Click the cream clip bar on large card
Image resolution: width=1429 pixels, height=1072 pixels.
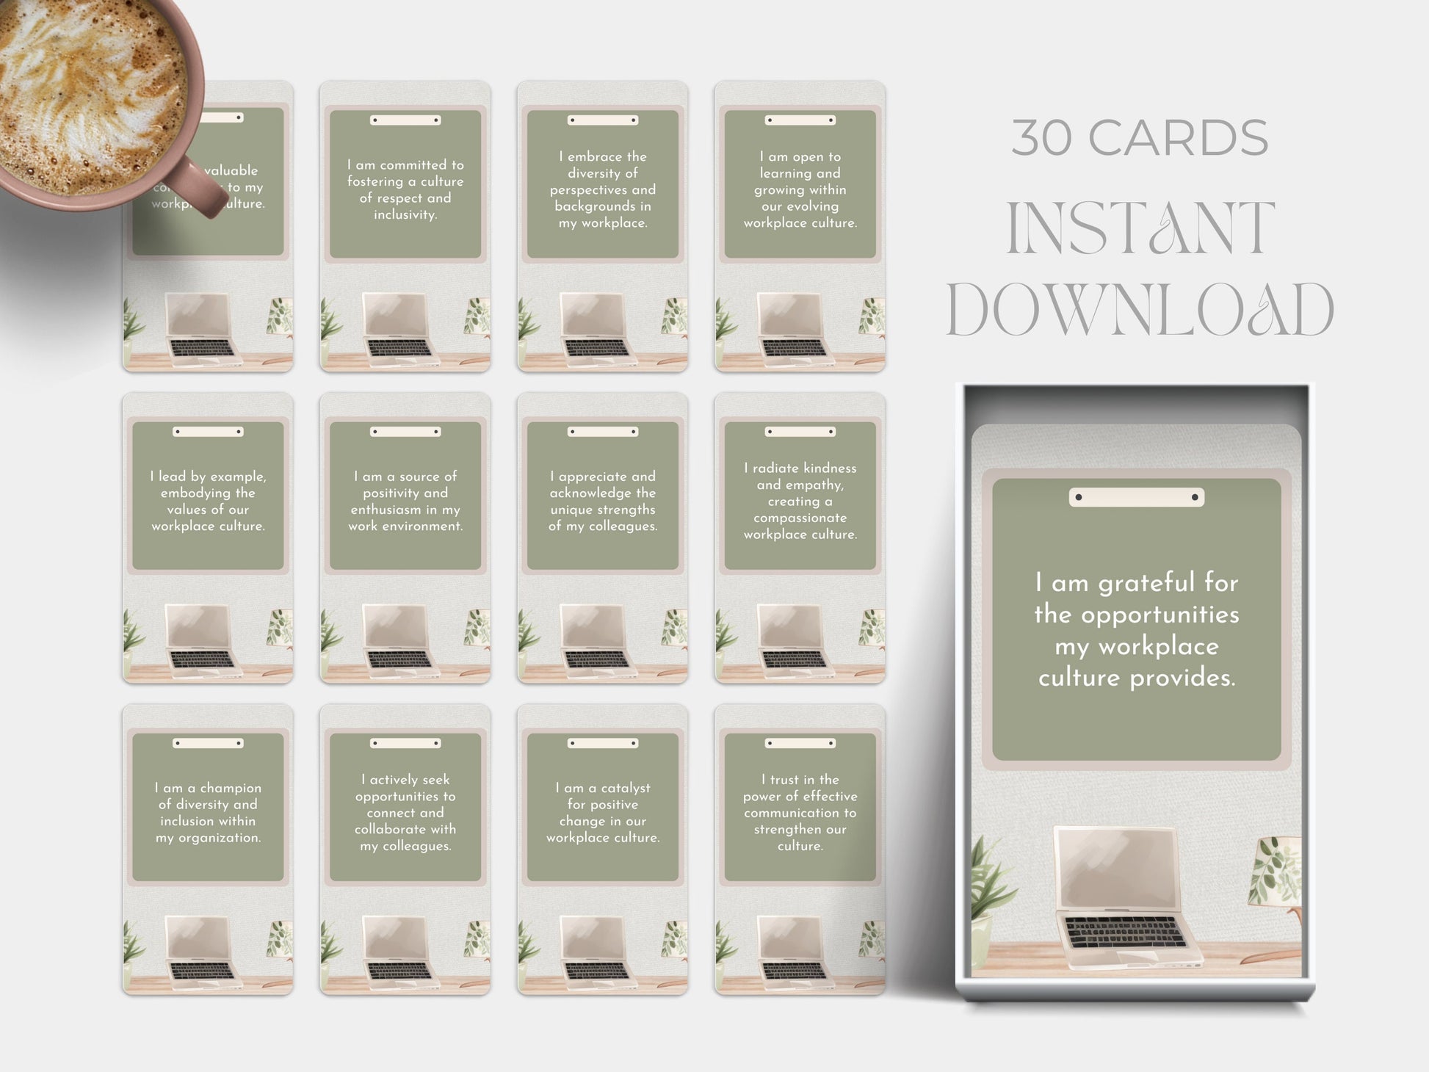tap(1136, 497)
